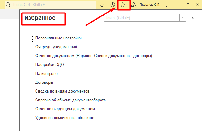202x131 pixels.
Task: Open the notifications bell icon
Action: 102,5
